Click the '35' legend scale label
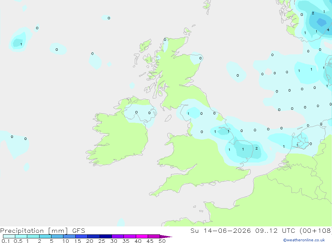The image size is (332, 243). 126,241
